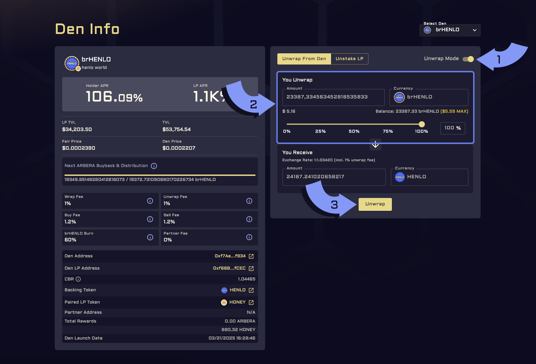536x364 pixels.
Task: Click the $5.59 MAX balance link
Action: click(x=454, y=111)
